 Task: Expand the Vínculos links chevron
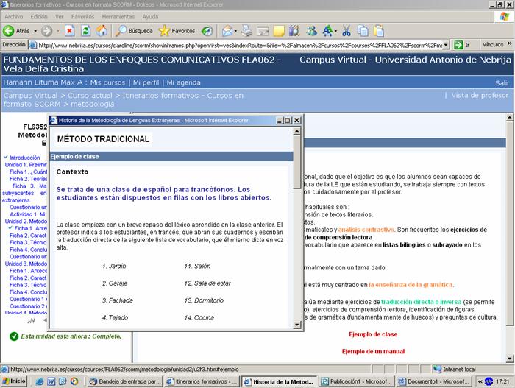click(x=509, y=43)
